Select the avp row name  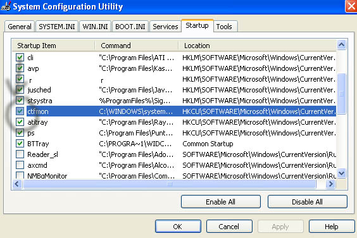[33, 68]
